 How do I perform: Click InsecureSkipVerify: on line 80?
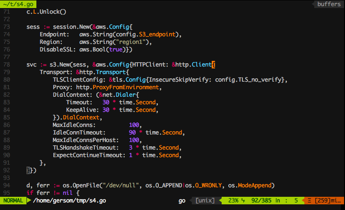180,80
